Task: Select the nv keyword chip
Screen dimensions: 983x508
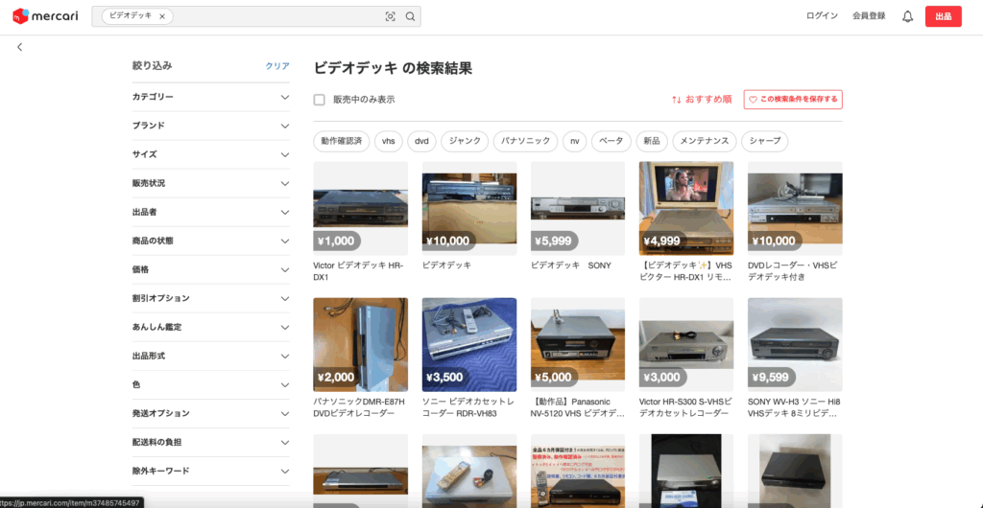Action: (574, 142)
